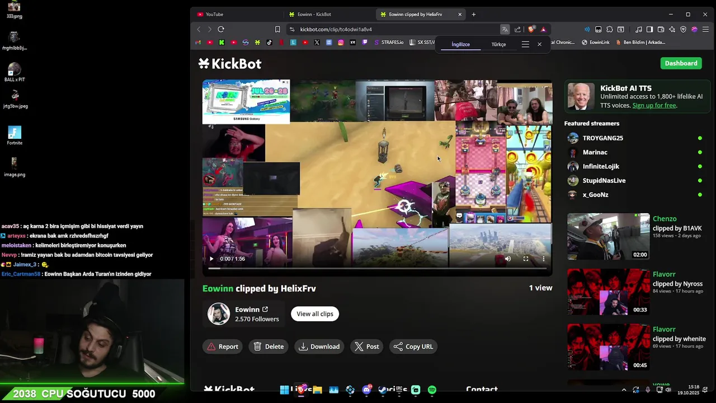Open featured streamer x_GooNz
716x403 pixels.
point(595,195)
